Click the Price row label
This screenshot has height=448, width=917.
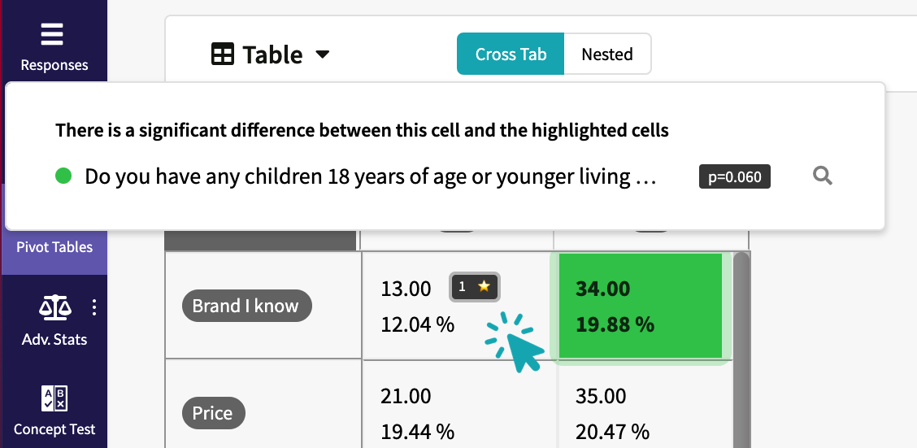(214, 413)
